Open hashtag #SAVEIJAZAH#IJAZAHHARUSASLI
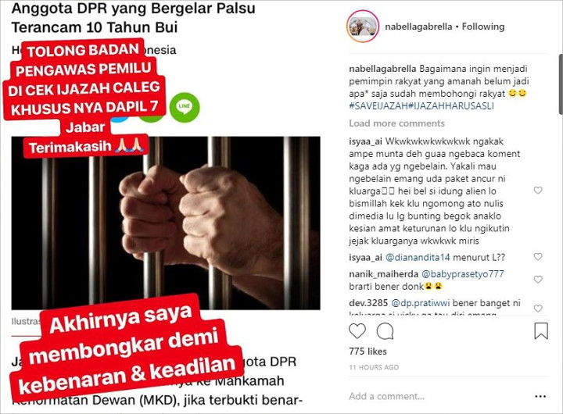Image resolution: width=563 pixels, height=414 pixels. click(x=421, y=105)
